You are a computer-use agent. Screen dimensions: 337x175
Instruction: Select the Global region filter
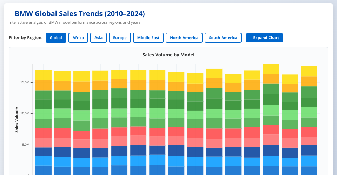point(56,38)
